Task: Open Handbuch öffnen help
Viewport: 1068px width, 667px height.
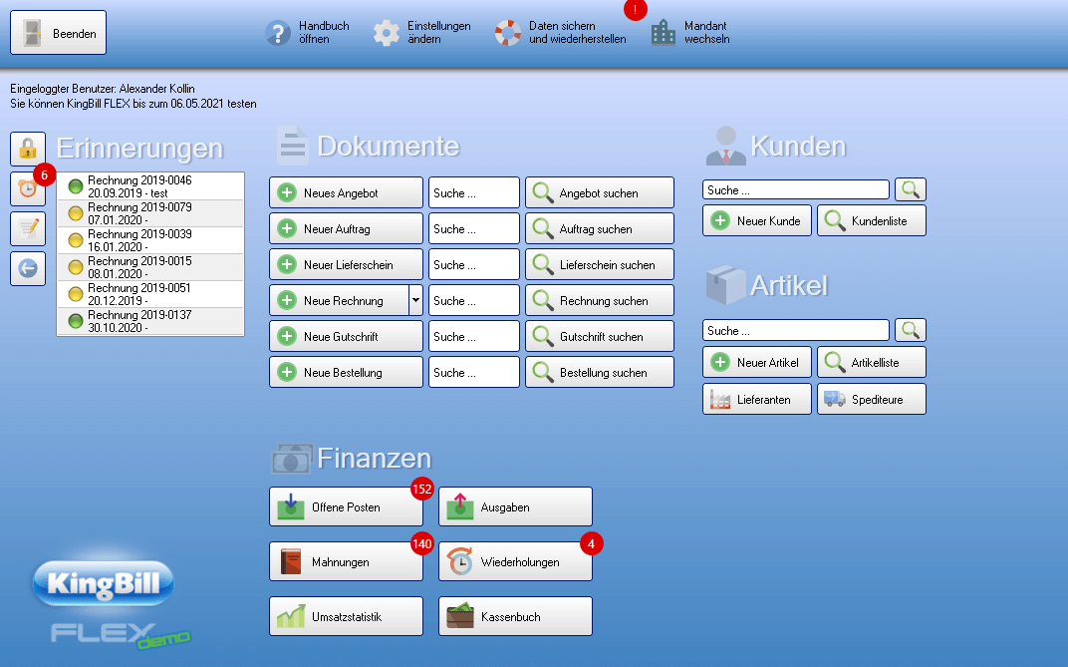Action: (x=307, y=33)
